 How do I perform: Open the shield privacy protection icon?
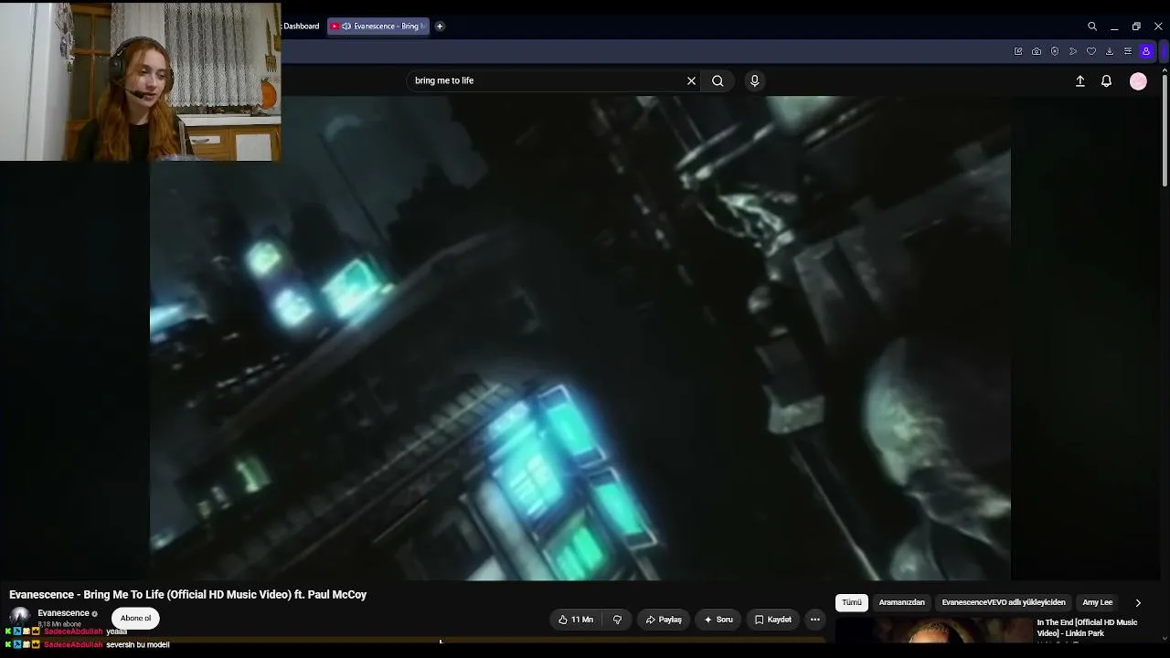click(x=1055, y=51)
